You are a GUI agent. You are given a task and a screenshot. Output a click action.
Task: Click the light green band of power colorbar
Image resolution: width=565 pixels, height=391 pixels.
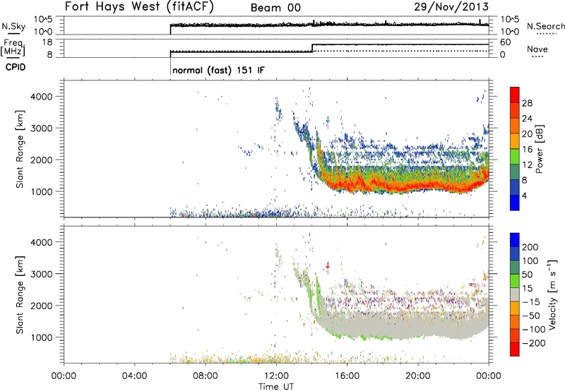pyautogui.click(x=515, y=156)
